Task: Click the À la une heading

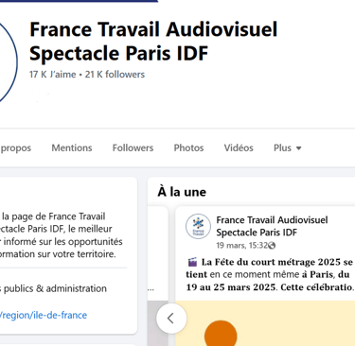Action: pyautogui.click(x=182, y=192)
